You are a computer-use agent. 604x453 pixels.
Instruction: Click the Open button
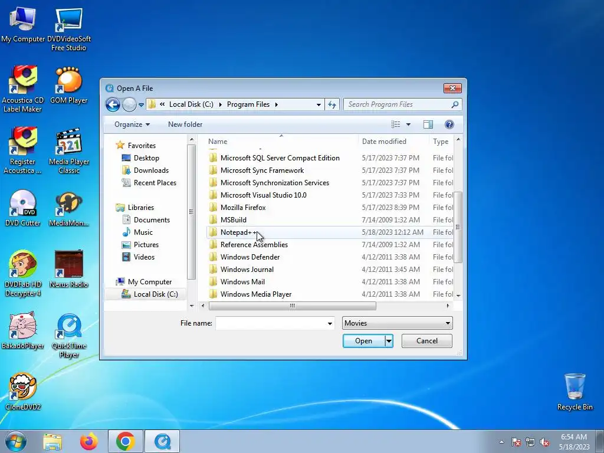[x=363, y=341]
